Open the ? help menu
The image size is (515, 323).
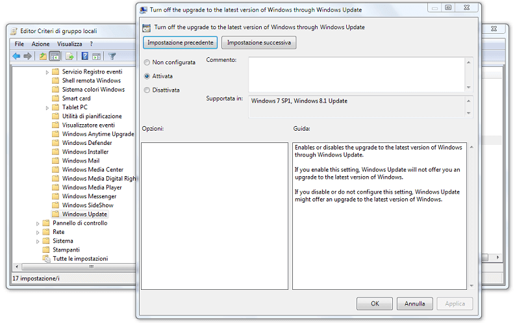click(92, 44)
